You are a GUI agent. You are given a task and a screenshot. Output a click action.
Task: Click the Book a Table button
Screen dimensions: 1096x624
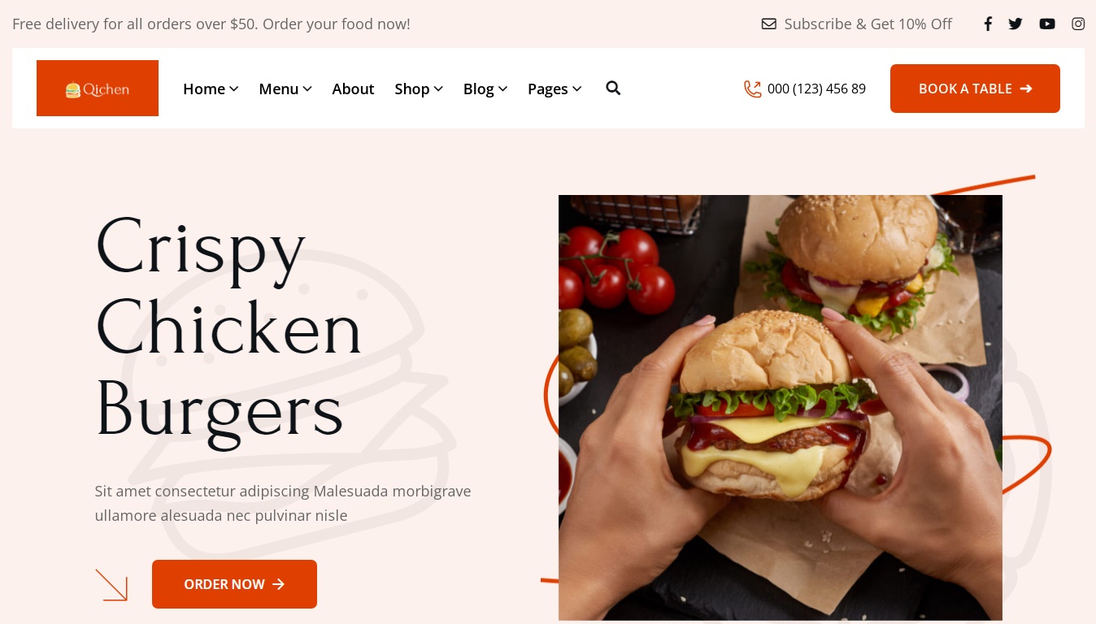click(975, 89)
